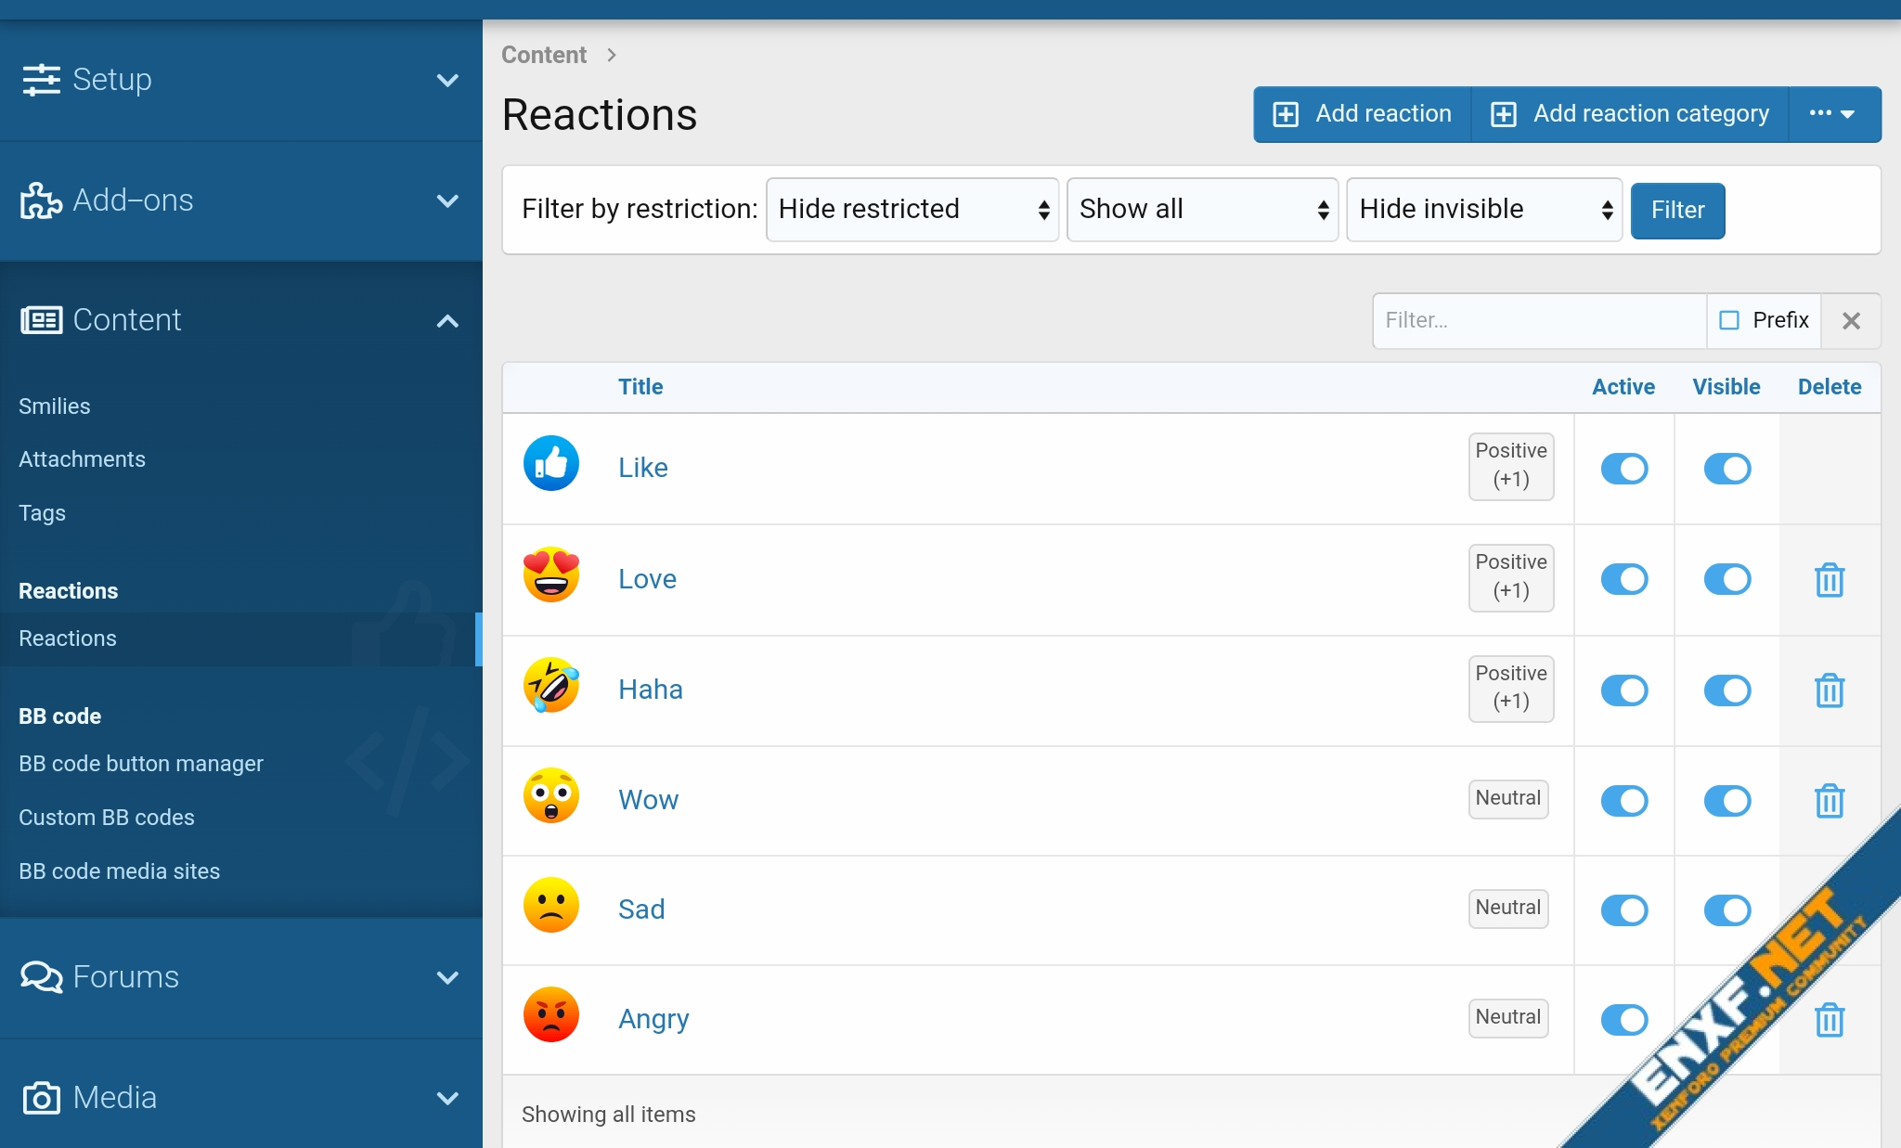The width and height of the screenshot is (1901, 1148).
Task: Click the trash icon for Haha reaction
Action: [1829, 690]
